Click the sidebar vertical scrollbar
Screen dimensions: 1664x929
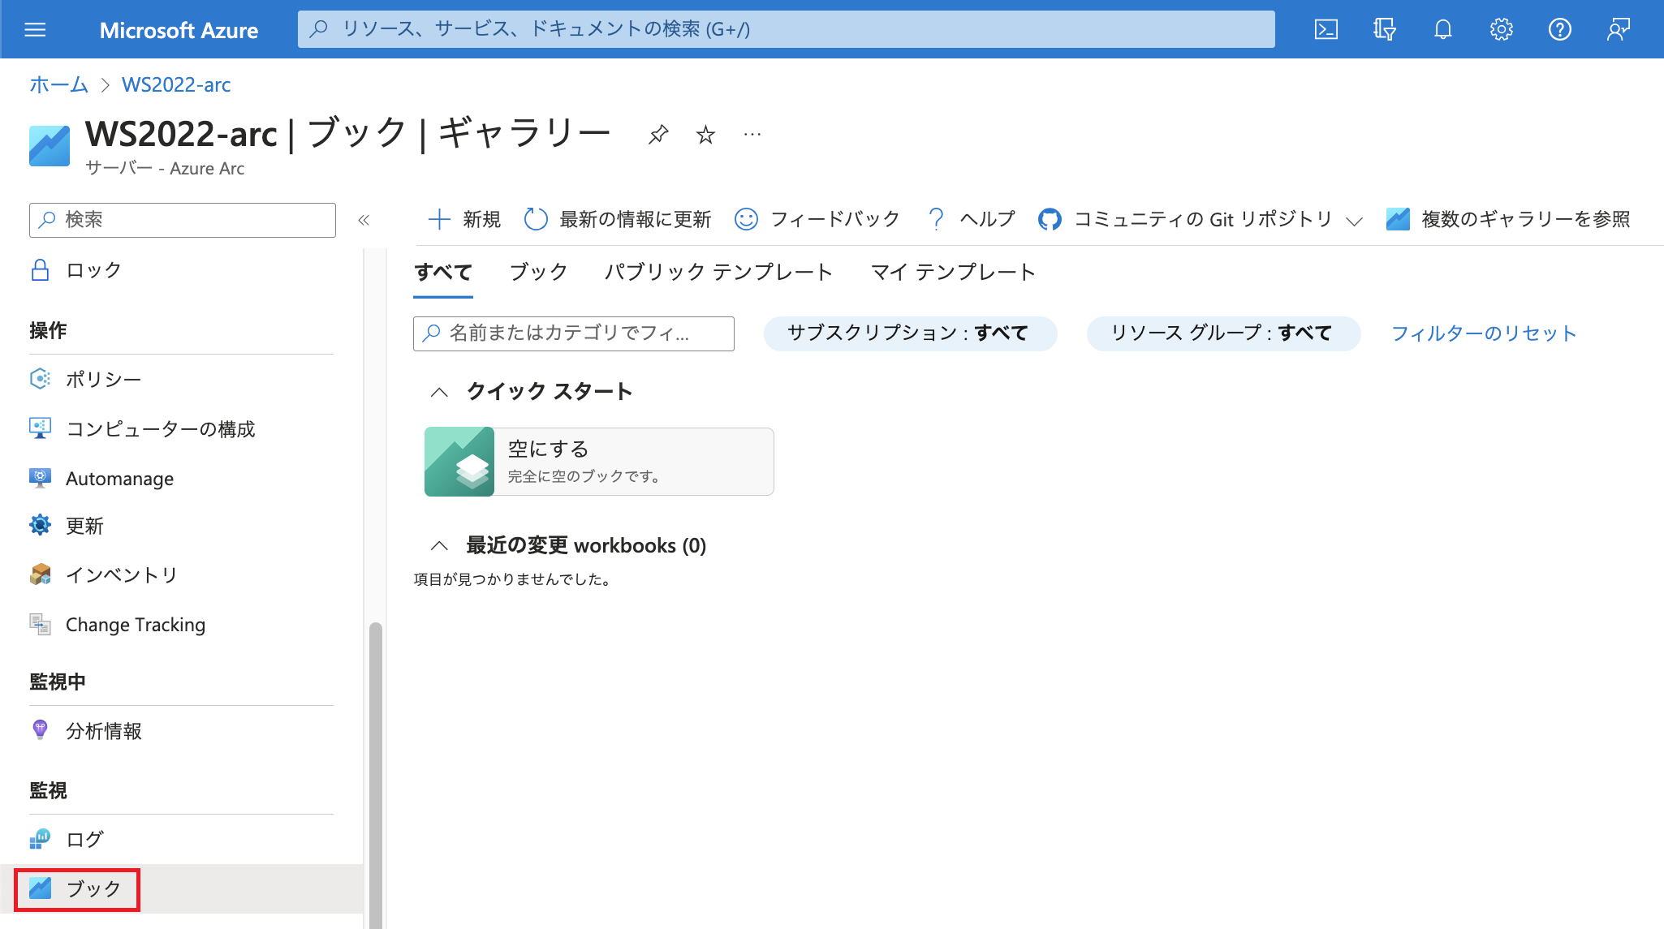tap(375, 775)
